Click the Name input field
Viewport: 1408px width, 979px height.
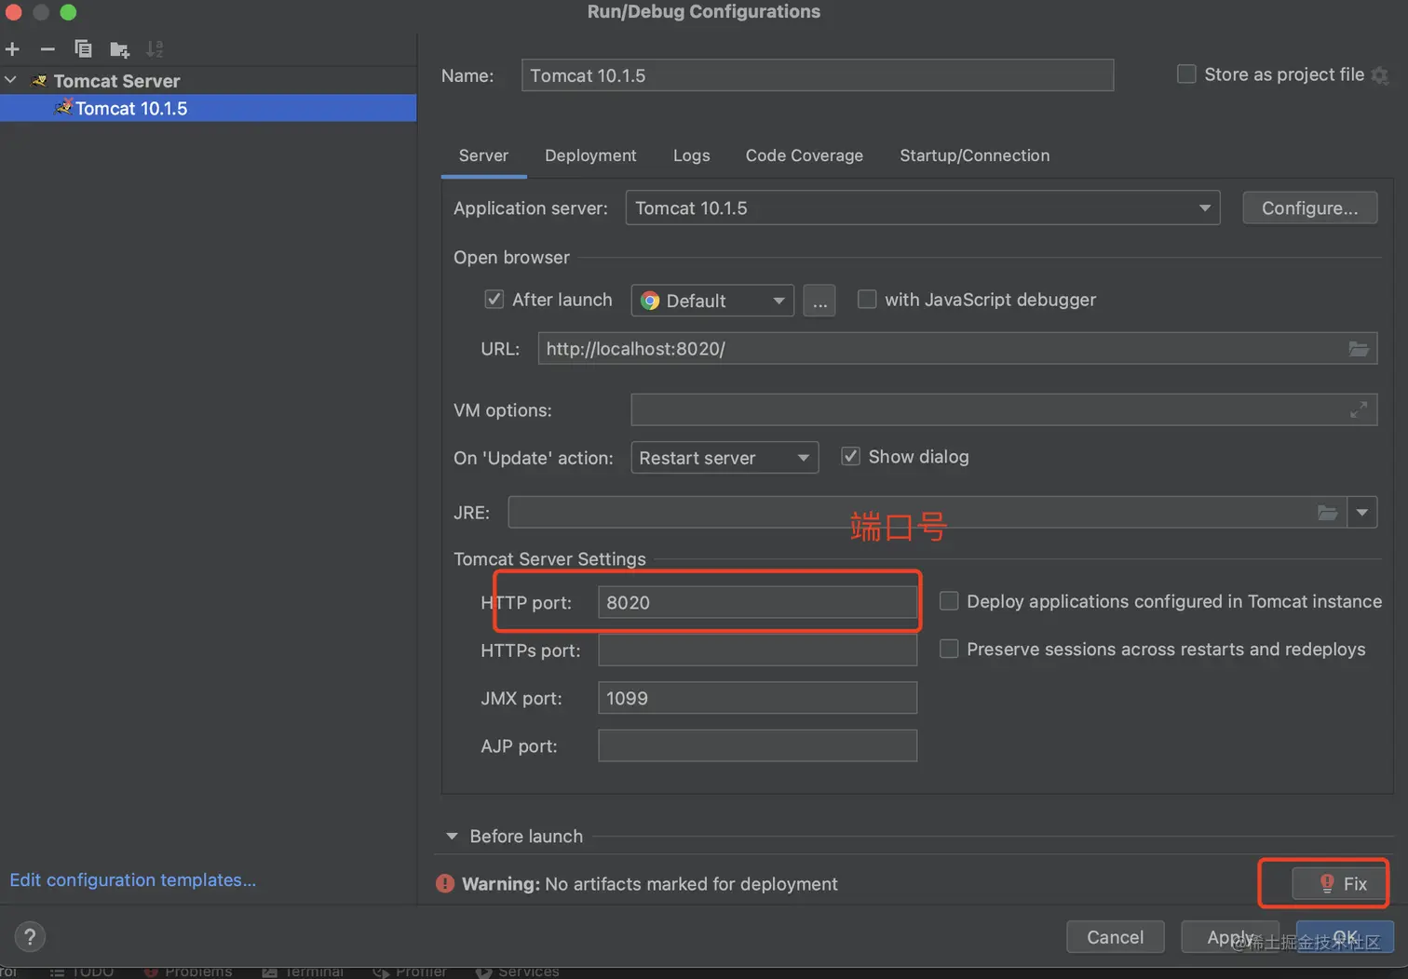tap(818, 75)
